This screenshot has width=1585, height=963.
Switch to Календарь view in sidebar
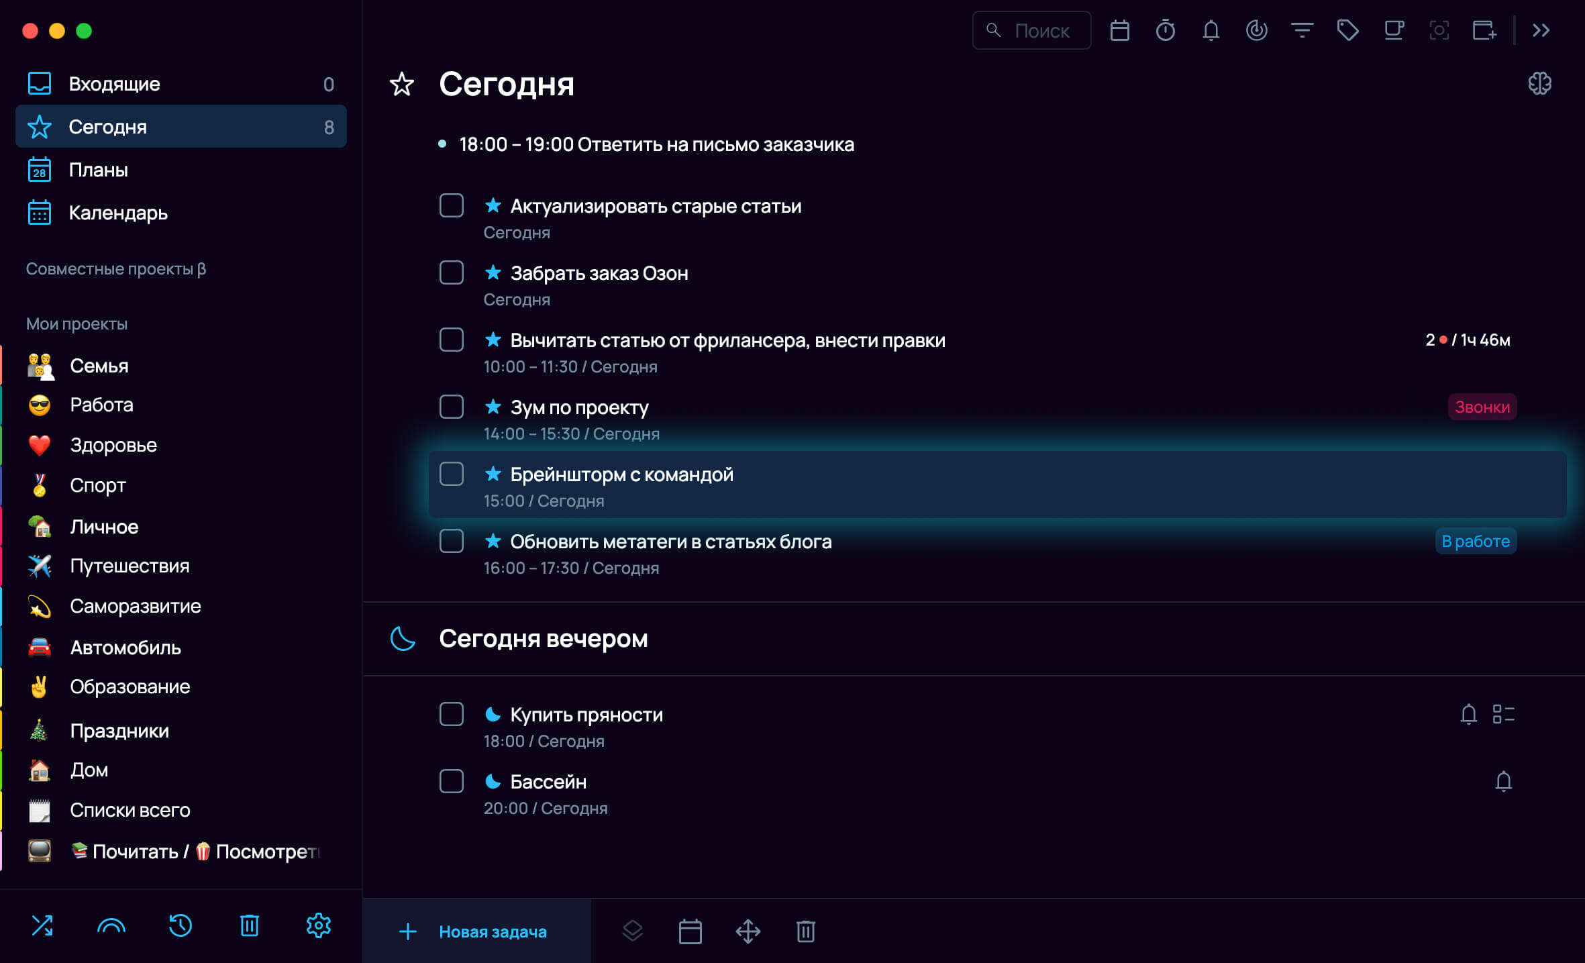point(118,213)
